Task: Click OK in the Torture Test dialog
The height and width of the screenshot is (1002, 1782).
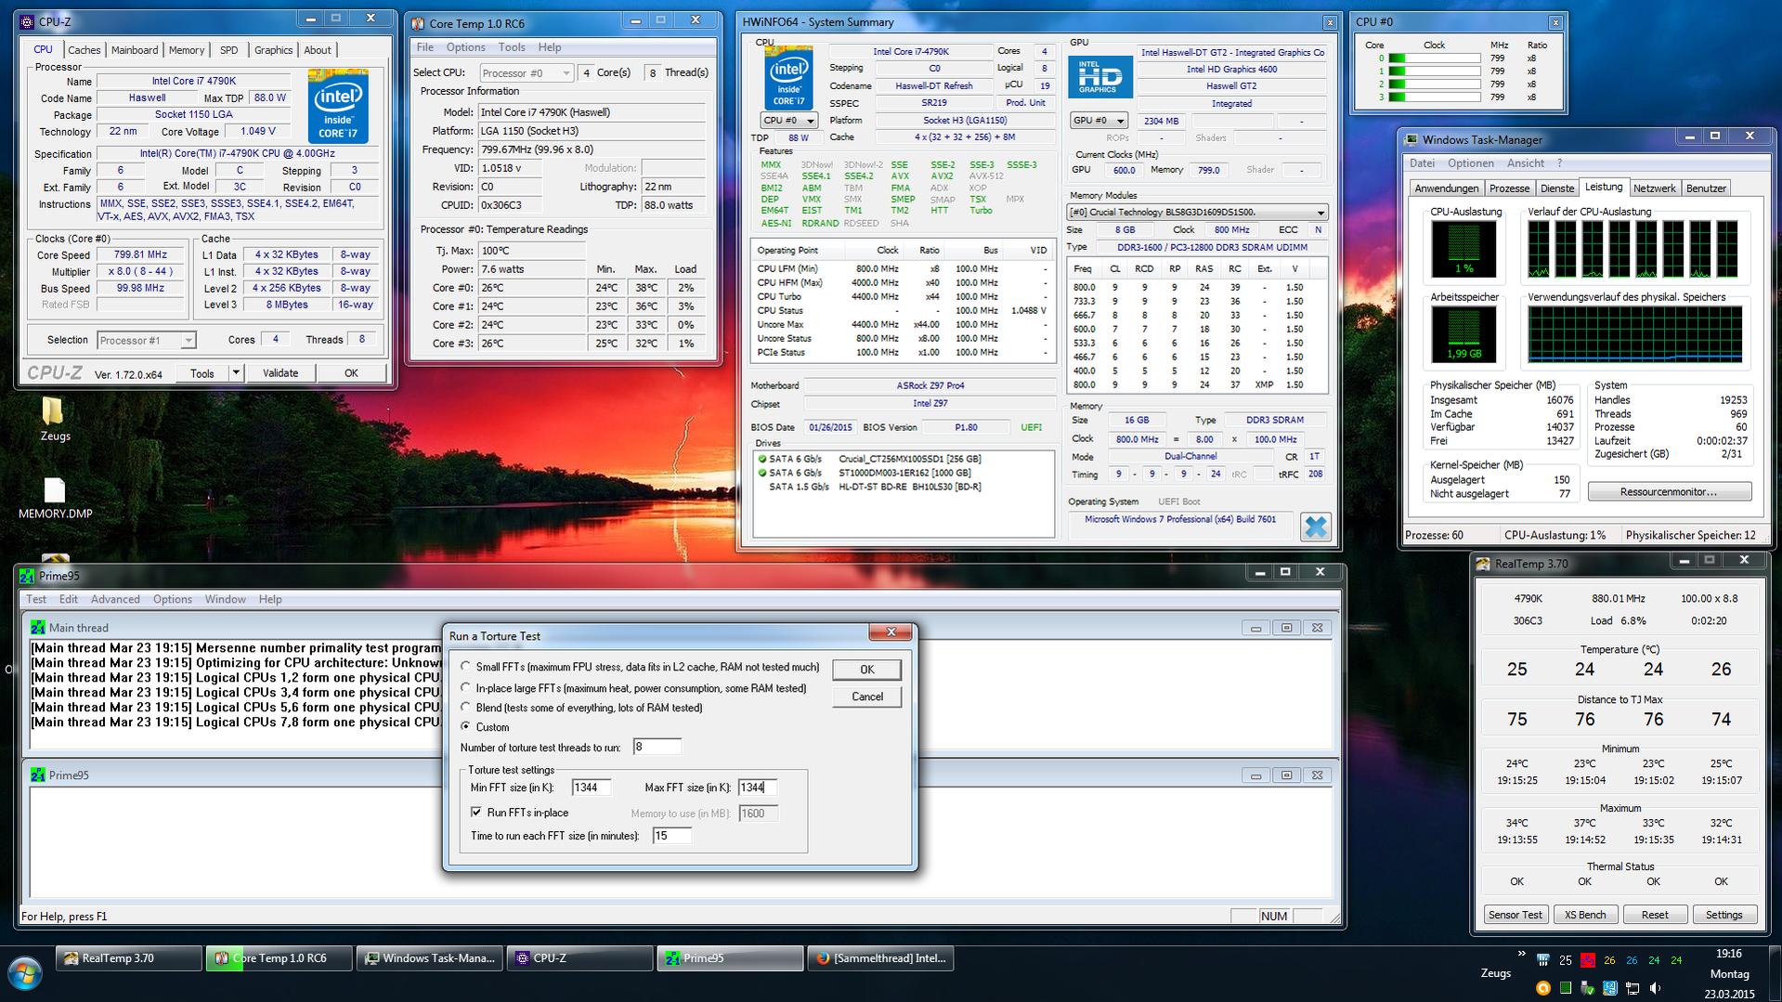Action: (866, 670)
